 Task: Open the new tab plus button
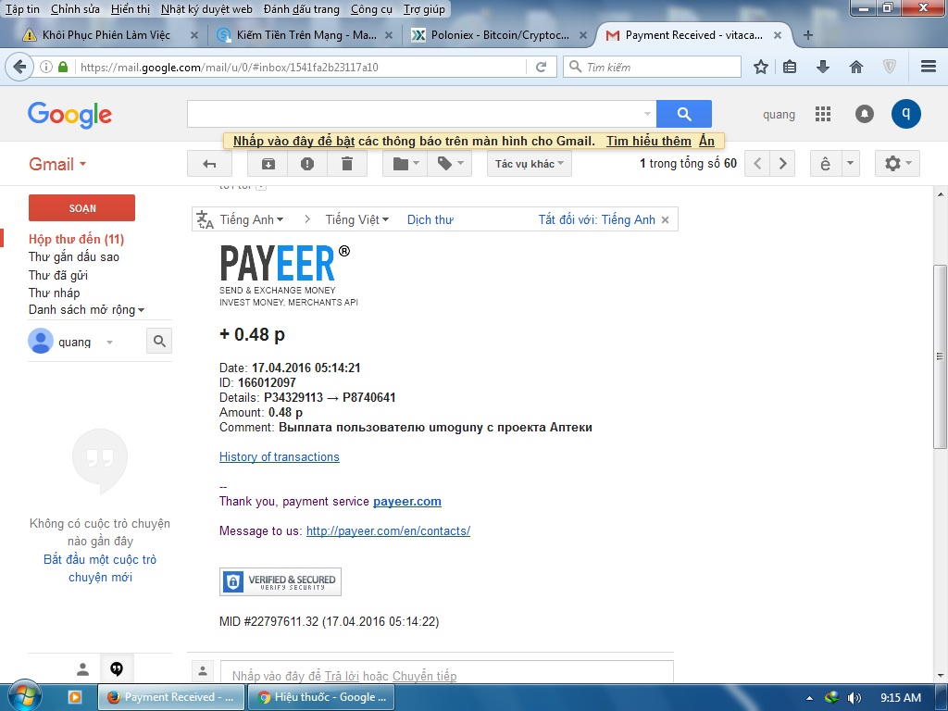pos(807,35)
